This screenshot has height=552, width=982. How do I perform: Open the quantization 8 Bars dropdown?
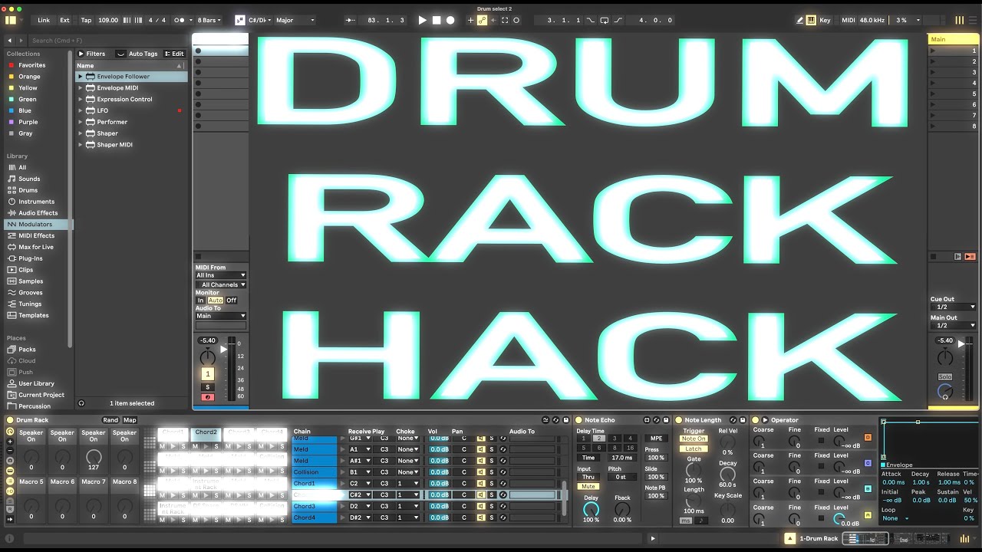210,21
